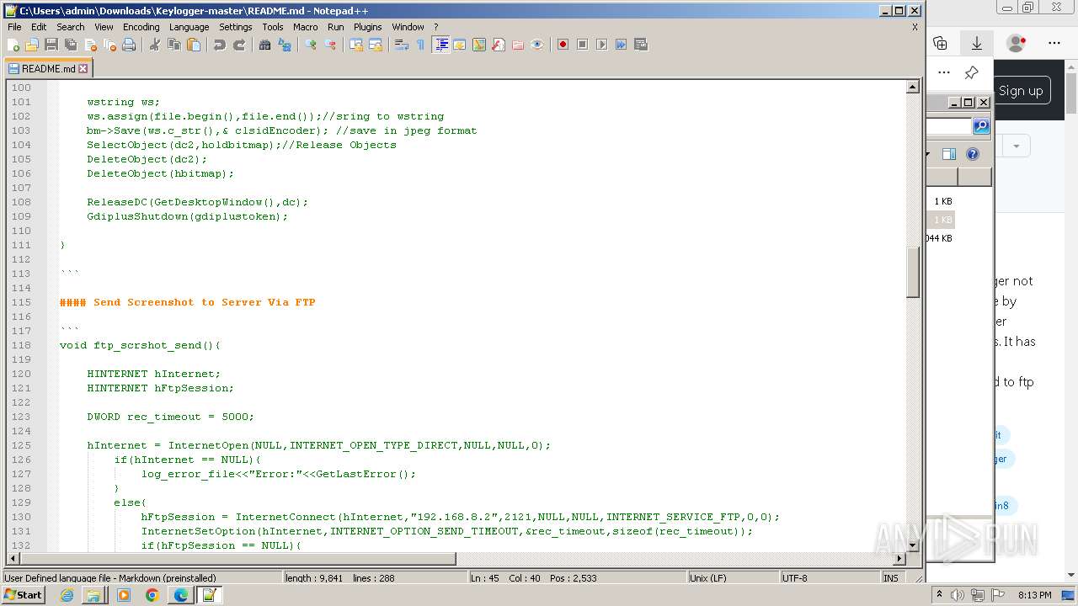1078x606 pixels.
Task: Open the Language menu
Action: pos(189,27)
